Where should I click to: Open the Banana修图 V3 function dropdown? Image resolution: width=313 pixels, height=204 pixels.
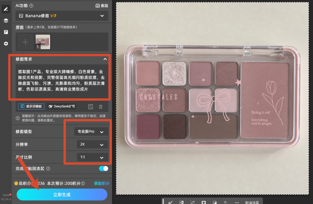tap(62, 16)
